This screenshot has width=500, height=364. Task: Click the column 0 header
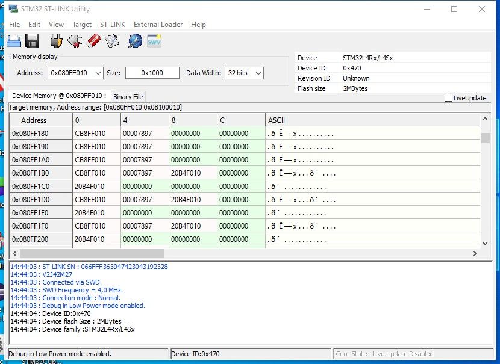(96, 120)
